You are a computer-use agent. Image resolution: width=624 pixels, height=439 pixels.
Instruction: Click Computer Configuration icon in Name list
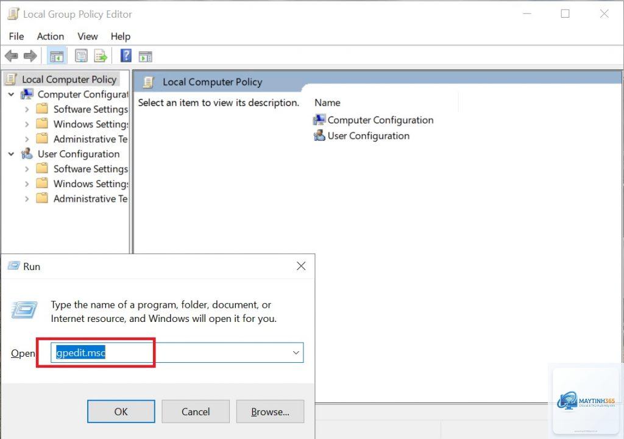click(319, 120)
